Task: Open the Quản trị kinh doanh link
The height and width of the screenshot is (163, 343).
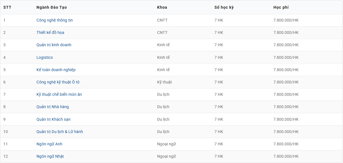Action: (x=54, y=45)
